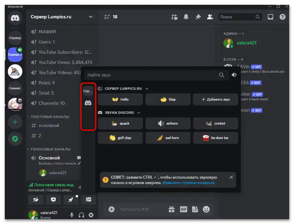
Task: Select the anime avatar server icon
Action: click(15, 105)
